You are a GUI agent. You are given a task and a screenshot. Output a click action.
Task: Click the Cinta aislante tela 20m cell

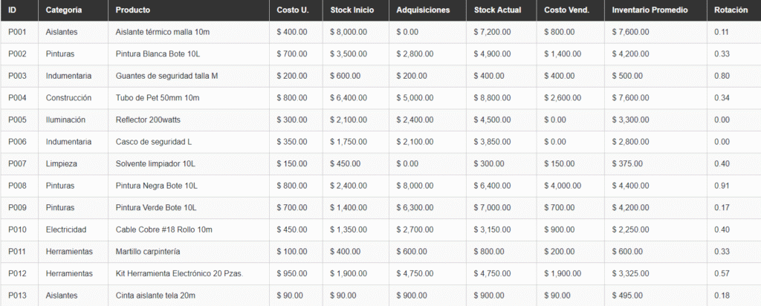[155, 296]
